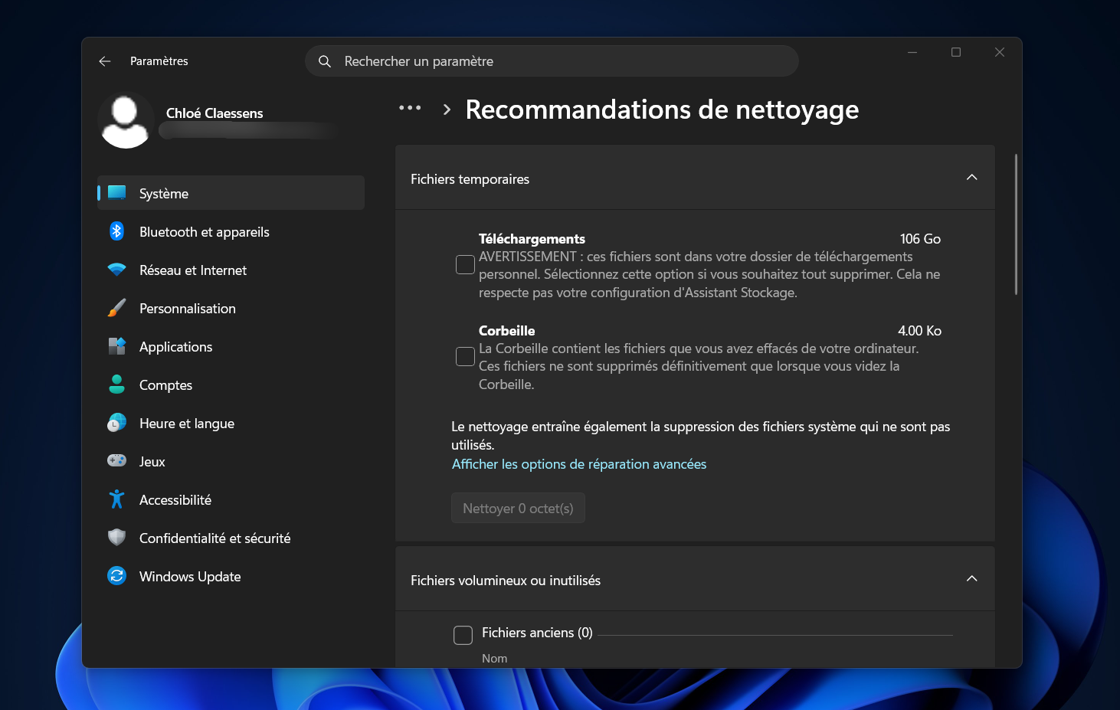Check the Corbeille checkbox

pyautogui.click(x=465, y=357)
